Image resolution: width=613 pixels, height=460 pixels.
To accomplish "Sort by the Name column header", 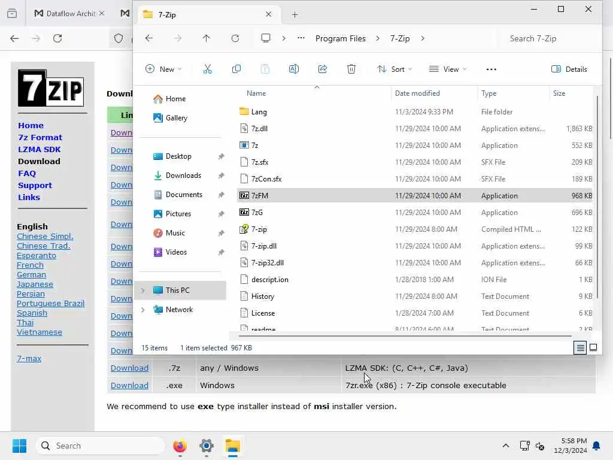I will [x=256, y=93].
